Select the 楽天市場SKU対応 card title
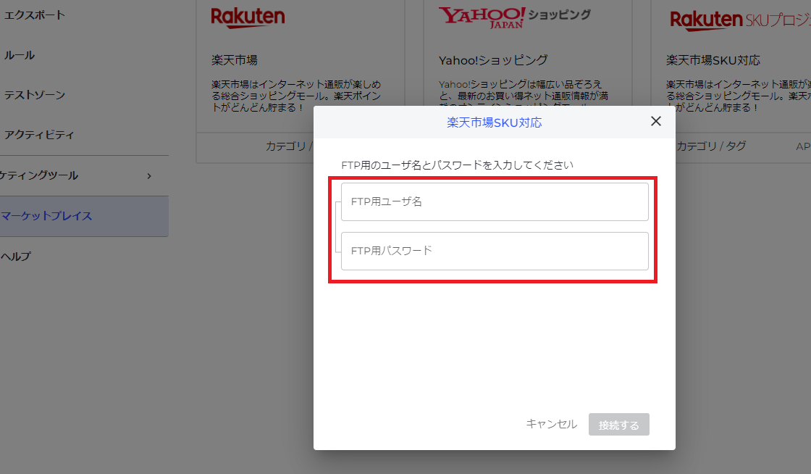Screen dimensions: 811x474 point(713,60)
